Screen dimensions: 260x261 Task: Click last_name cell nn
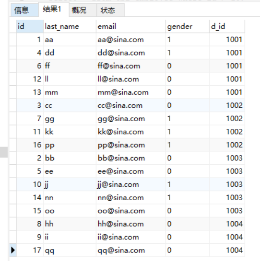coord(70,198)
